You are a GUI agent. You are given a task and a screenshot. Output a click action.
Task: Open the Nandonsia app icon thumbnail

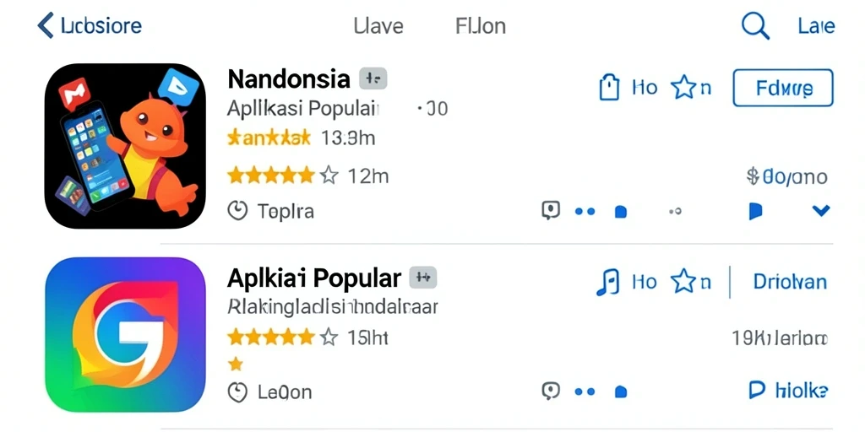pos(125,146)
